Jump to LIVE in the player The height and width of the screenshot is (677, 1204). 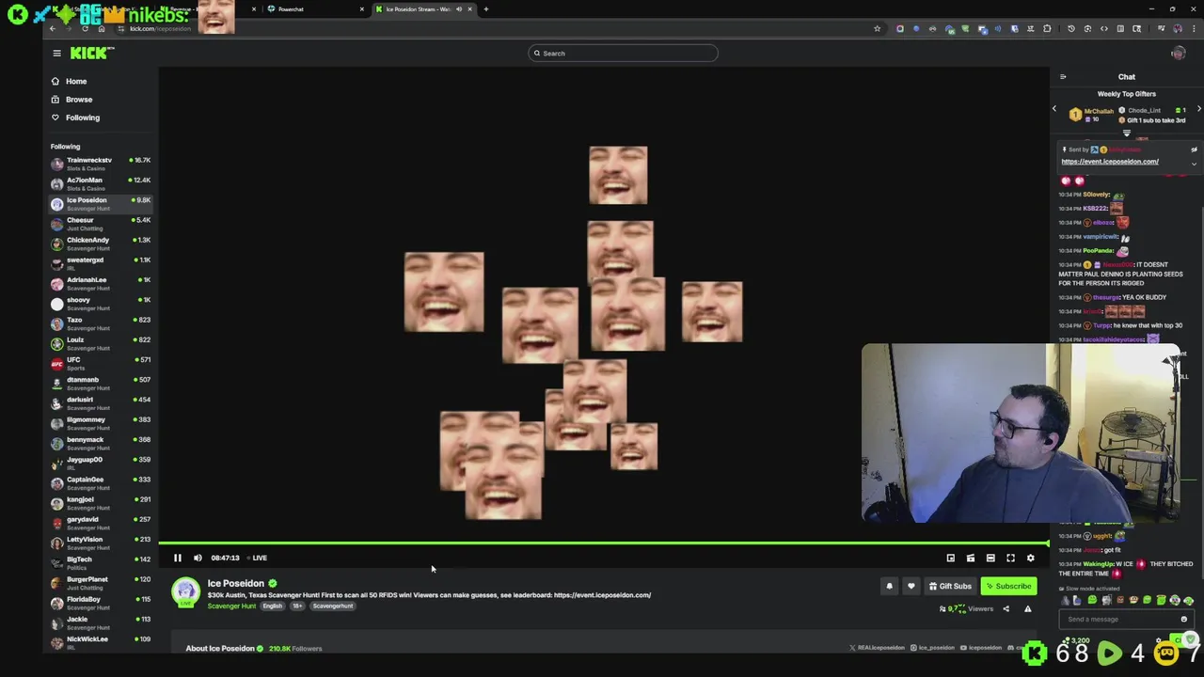(x=258, y=558)
